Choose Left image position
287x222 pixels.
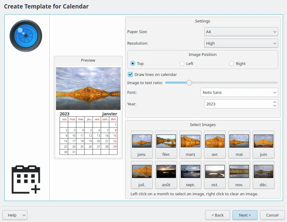pyautogui.click(x=182, y=63)
